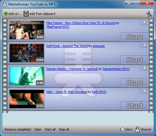
Task: Close the MediaHuman YouTube to MP3 window
Action: tap(147, 3)
